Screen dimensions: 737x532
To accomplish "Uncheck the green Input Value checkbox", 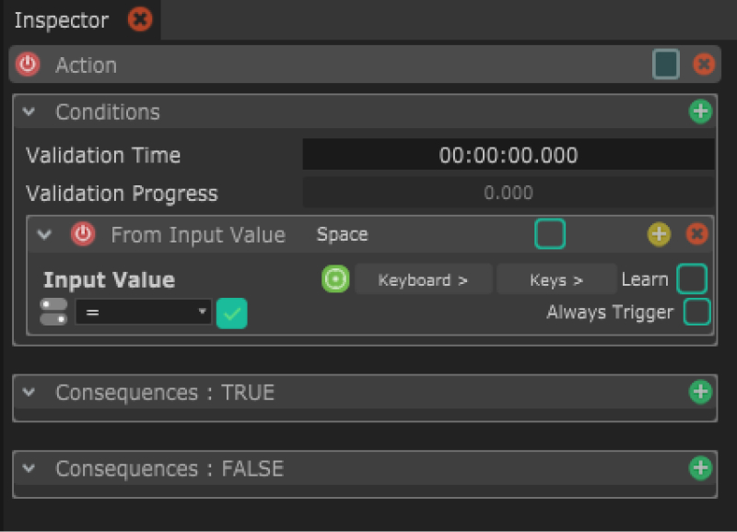I will pos(232,313).
